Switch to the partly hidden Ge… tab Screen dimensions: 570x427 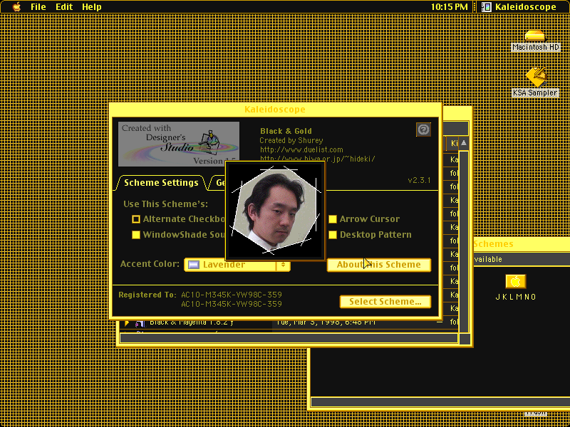pos(218,183)
